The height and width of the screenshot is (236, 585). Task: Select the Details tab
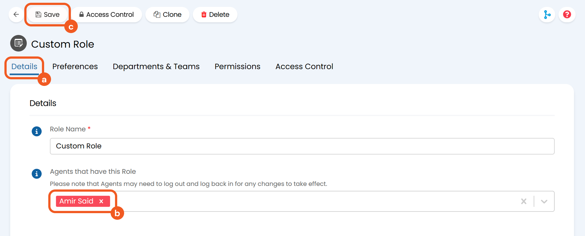point(24,67)
